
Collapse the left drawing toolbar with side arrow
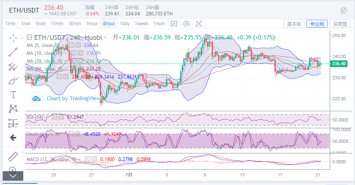[x=23, y=152]
